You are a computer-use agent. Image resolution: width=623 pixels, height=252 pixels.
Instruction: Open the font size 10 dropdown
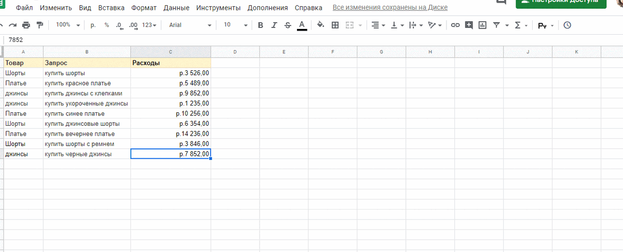[x=235, y=25]
